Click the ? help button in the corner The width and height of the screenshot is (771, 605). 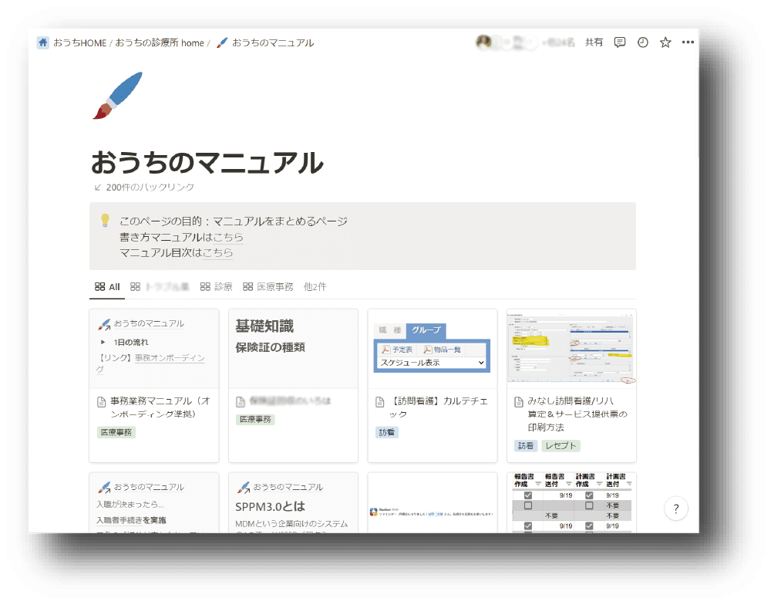point(675,509)
